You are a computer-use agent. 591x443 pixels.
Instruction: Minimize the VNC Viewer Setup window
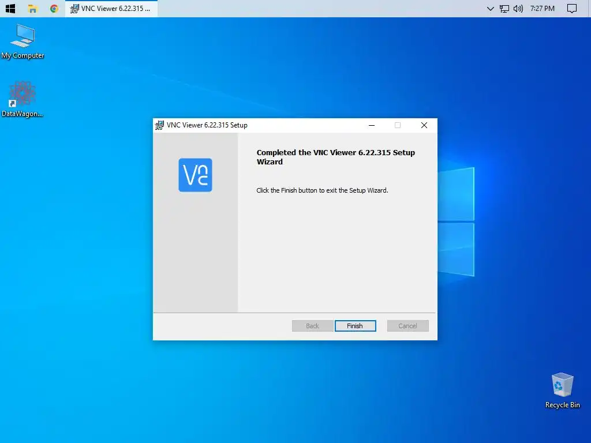[x=372, y=125]
